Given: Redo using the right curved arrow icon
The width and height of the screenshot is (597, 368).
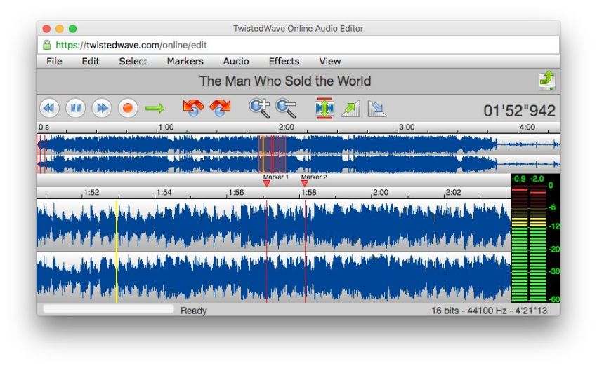Looking at the screenshot, I should click(x=220, y=108).
